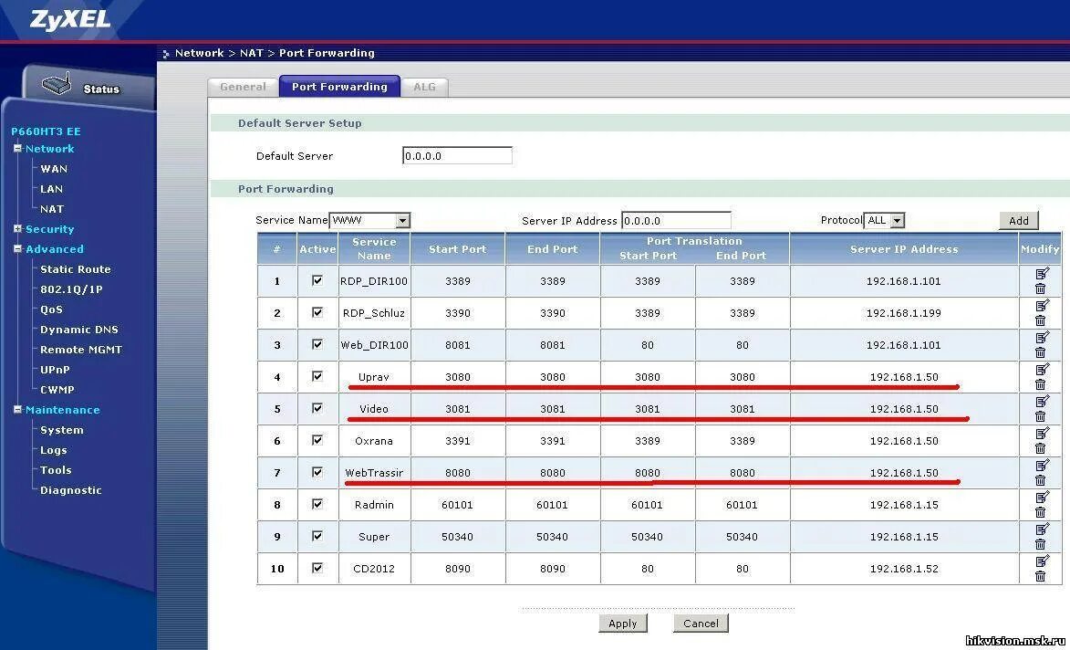
Task: Open the QoS page
Action: (51, 309)
